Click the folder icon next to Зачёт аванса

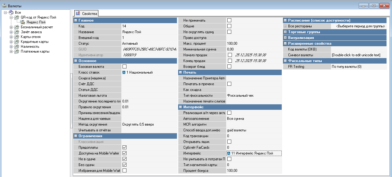[17, 32]
